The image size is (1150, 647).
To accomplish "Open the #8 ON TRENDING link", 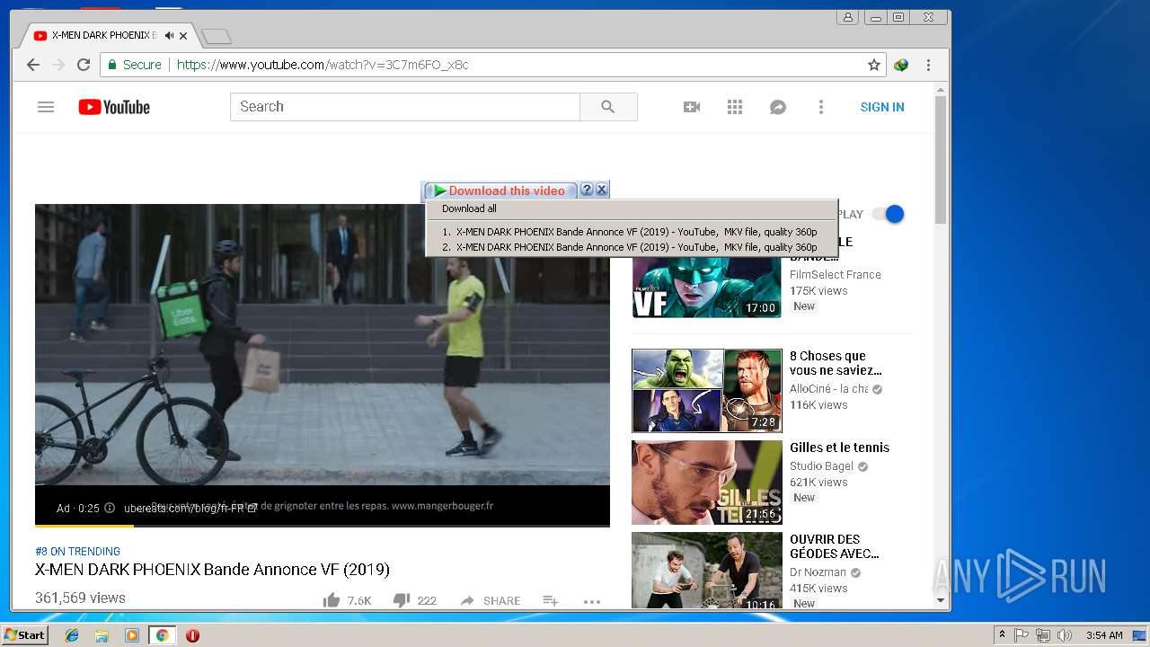I will click(77, 551).
